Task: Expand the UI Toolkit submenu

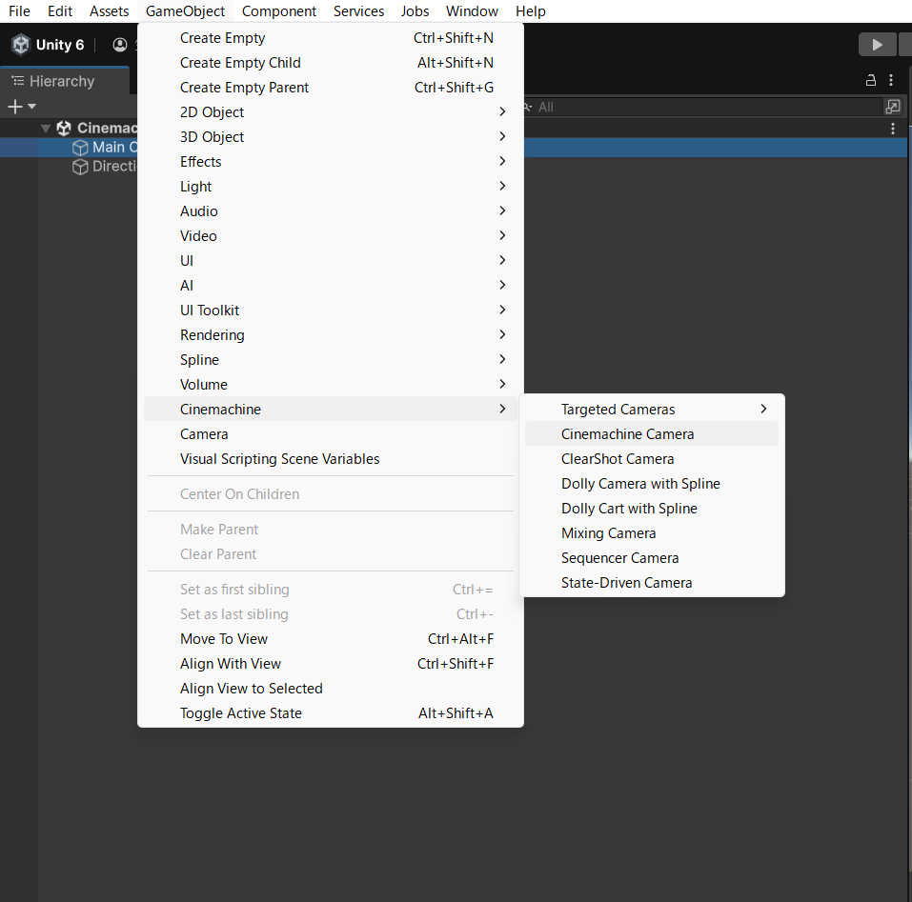Action: pos(331,311)
